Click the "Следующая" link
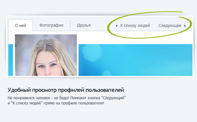197x122 pixels. [x=170, y=26]
